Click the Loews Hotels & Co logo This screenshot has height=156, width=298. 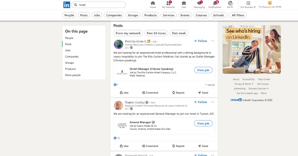click(122, 126)
